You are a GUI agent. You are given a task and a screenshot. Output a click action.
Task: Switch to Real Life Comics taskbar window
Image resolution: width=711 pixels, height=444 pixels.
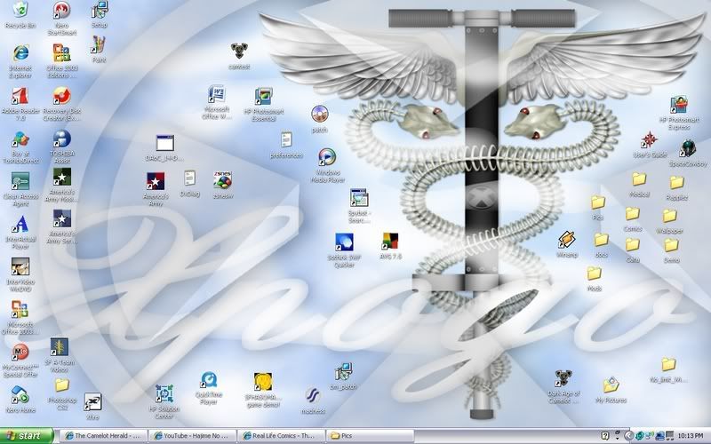(x=281, y=436)
